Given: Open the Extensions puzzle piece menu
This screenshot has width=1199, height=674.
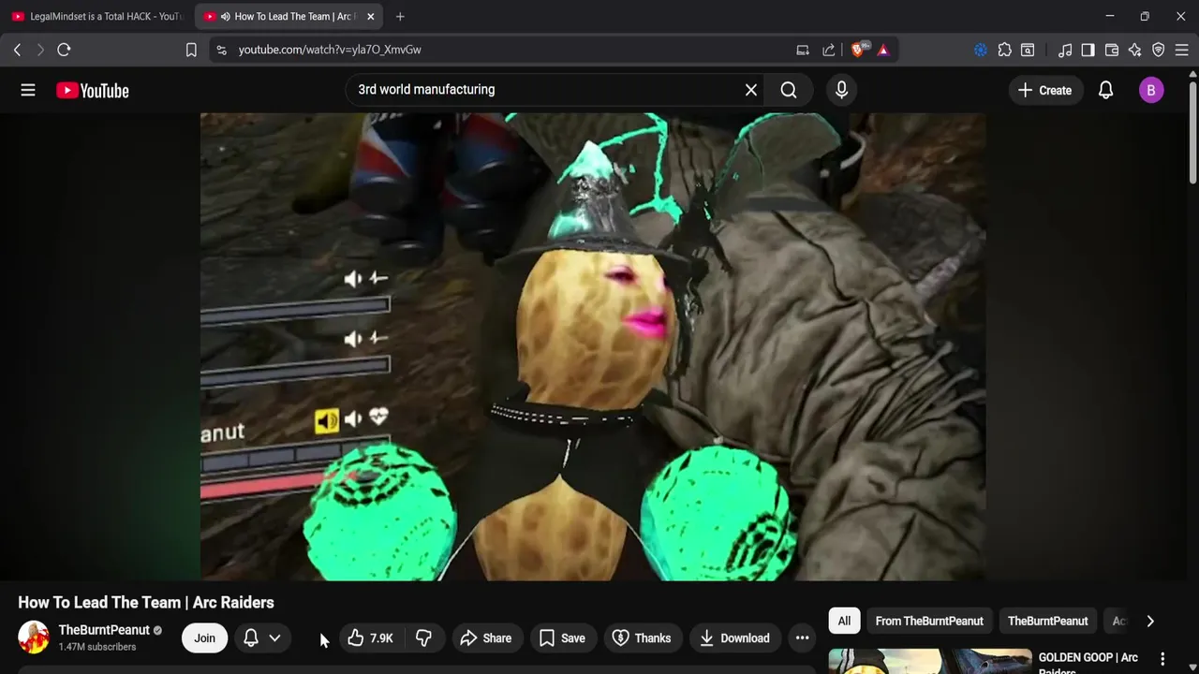Looking at the screenshot, I should point(1005,50).
